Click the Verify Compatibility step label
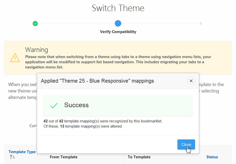The width and height of the screenshot is (236, 164). pos(118,32)
